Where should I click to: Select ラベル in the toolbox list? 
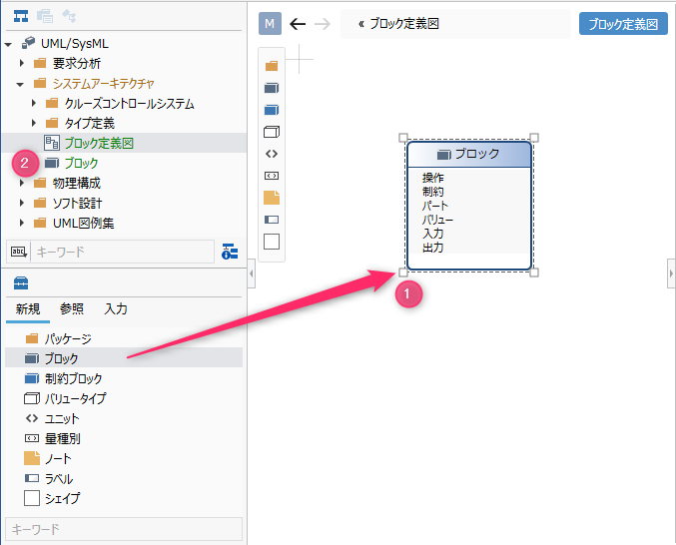124,479
